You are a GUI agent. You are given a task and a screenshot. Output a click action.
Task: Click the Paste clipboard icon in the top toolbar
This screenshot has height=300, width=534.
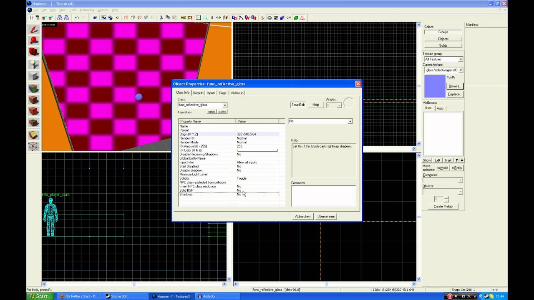[174, 17]
